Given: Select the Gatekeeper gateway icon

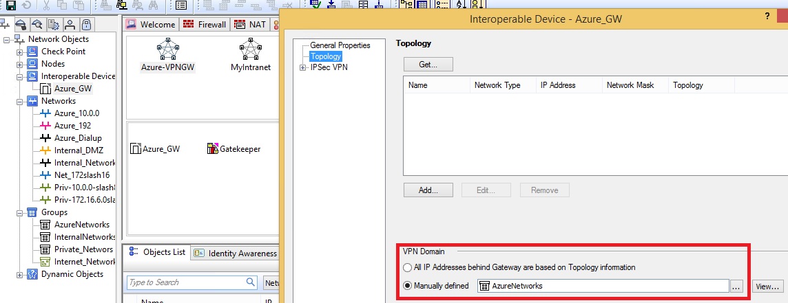Looking at the screenshot, I should [213, 148].
